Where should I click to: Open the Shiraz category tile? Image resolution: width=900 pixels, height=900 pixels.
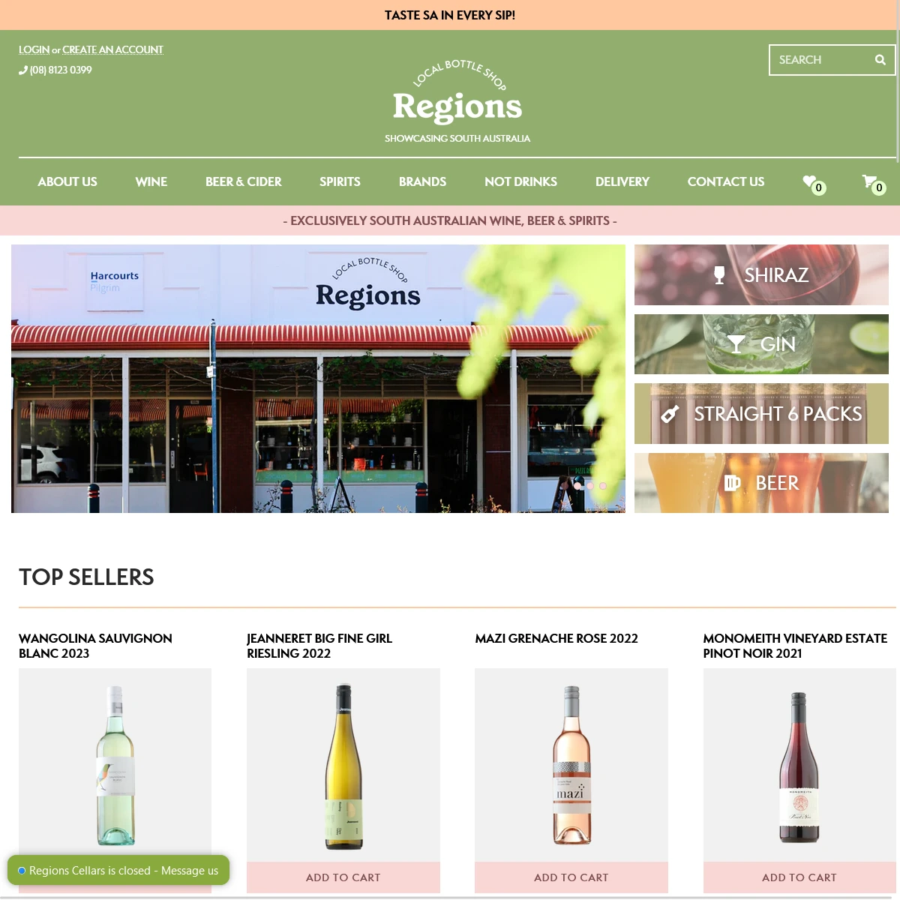coord(761,274)
